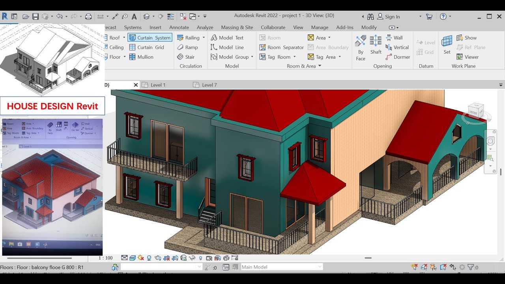Viewport: 505px width, 284px height.
Task: Click the ViewCube in the 3D view
Action: click(475, 112)
